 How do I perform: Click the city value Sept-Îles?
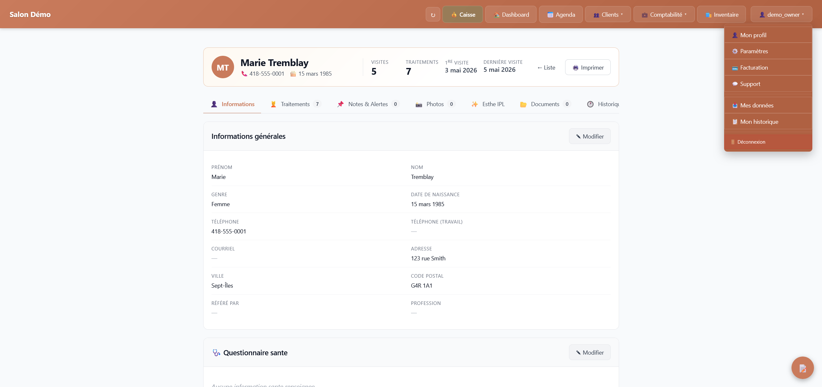(222, 286)
